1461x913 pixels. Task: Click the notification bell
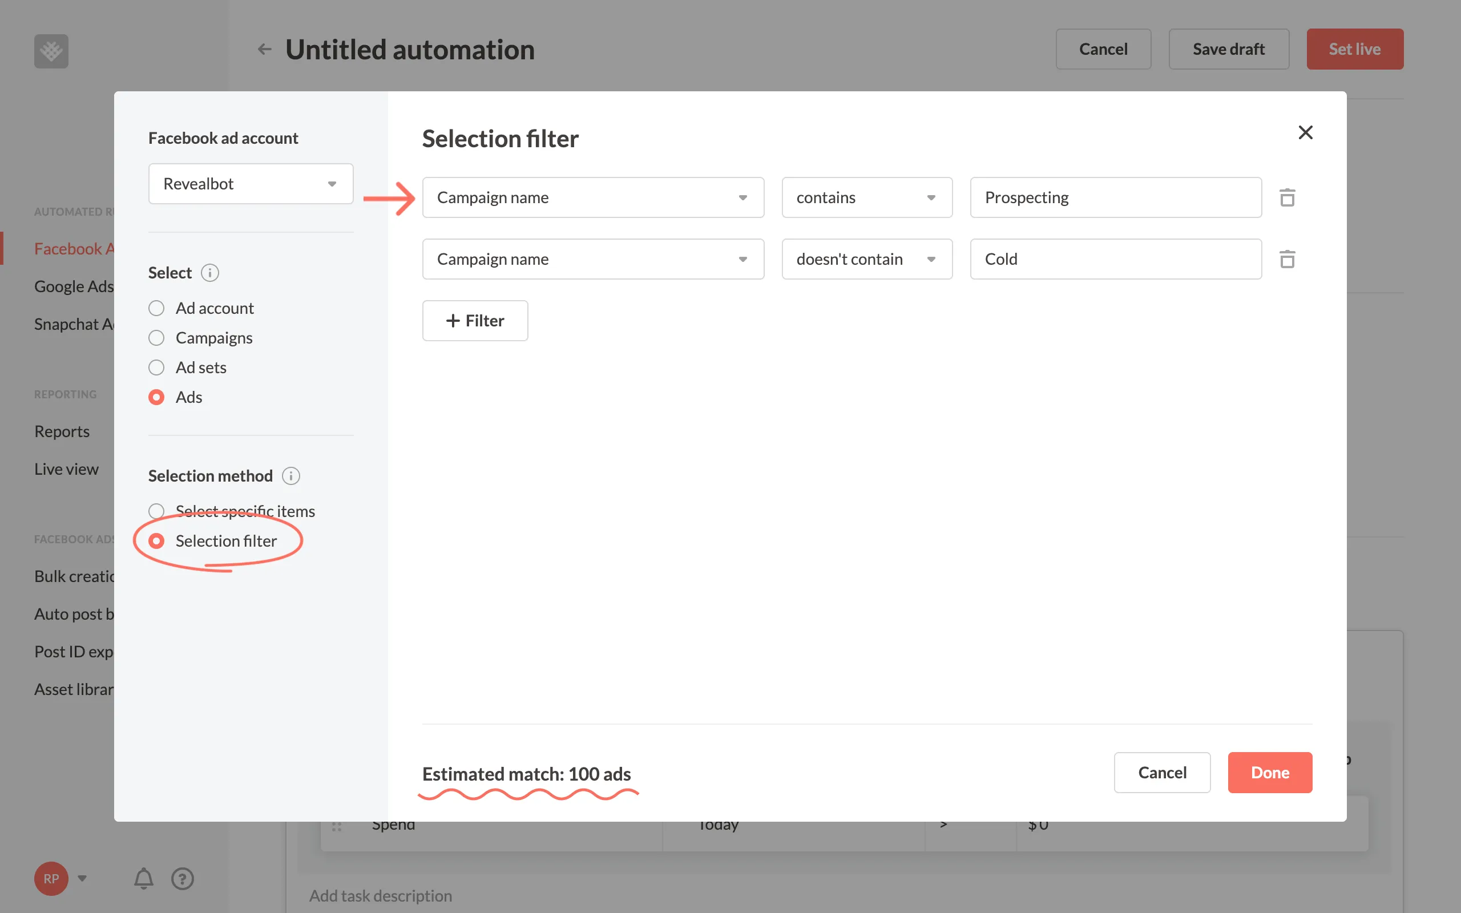(143, 879)
